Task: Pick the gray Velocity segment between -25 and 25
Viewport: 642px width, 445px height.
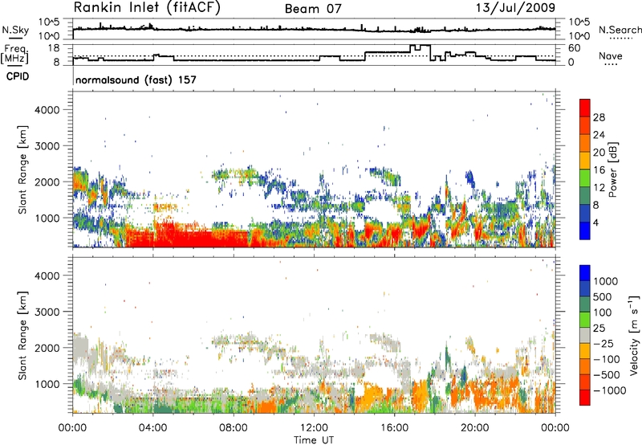Action: (x=585, y=335)
